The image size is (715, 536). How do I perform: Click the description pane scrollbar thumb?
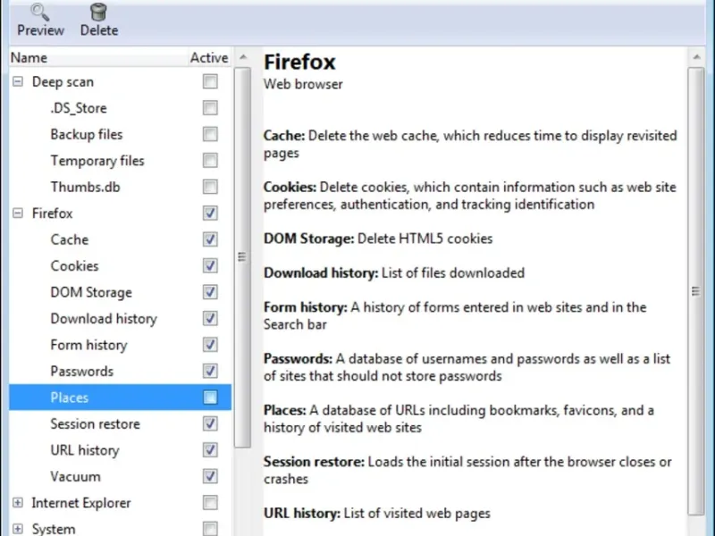[696, 291]
